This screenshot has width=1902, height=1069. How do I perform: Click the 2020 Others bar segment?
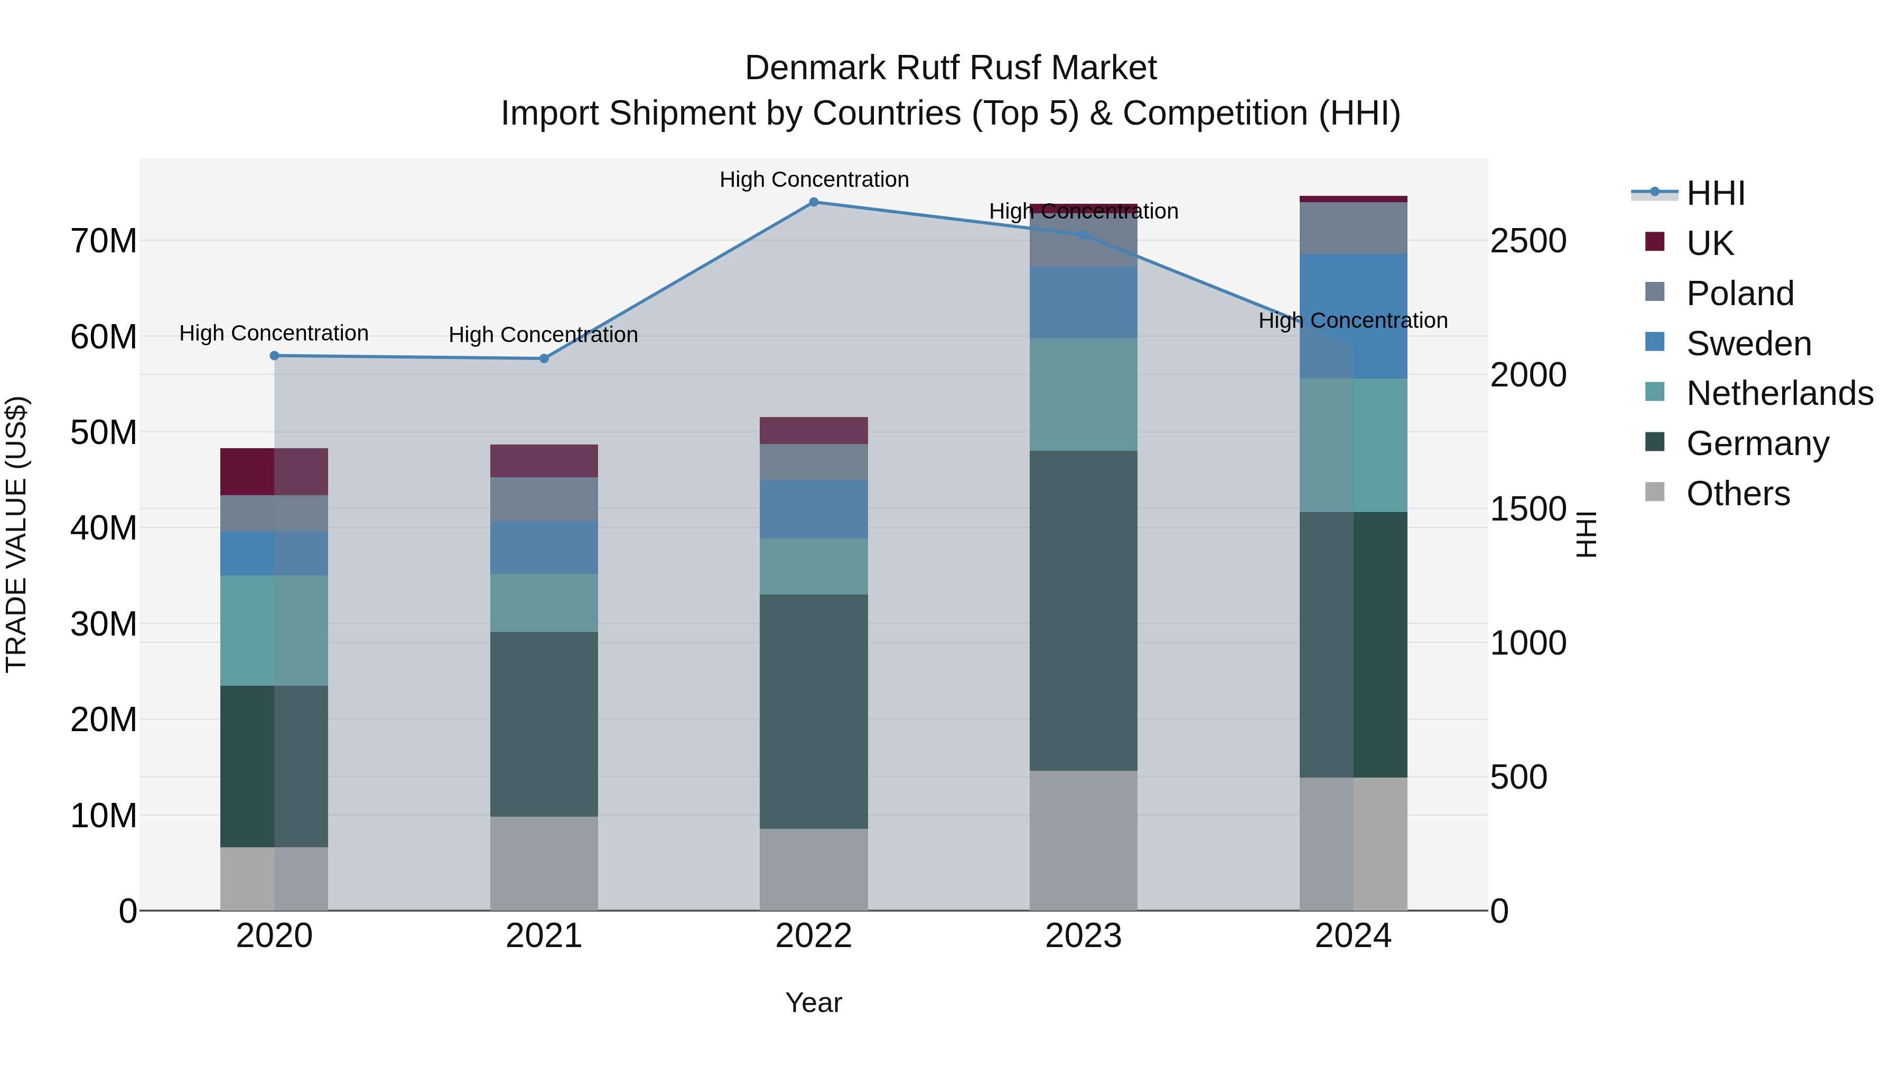coord(274,878)
